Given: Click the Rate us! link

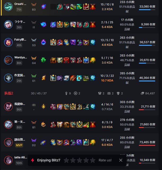Looking at the screenshot, I should [x=105, y=160].
